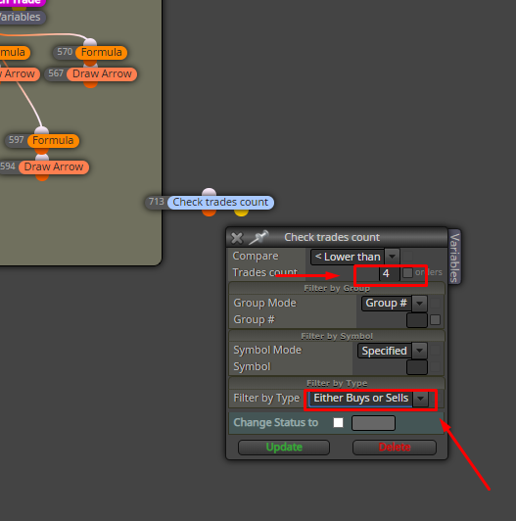The height and width of the screenshot is (521, 516).
Task: Toggle the orders checkbox beside Trades count
Action: (x=407, y=273)
